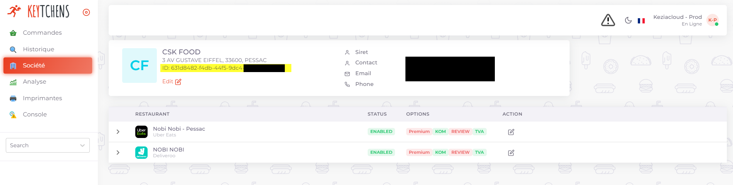Edit the Deliveroo restaurant entry
Viewport: 733px width, 185px height.
pos(511,153)
